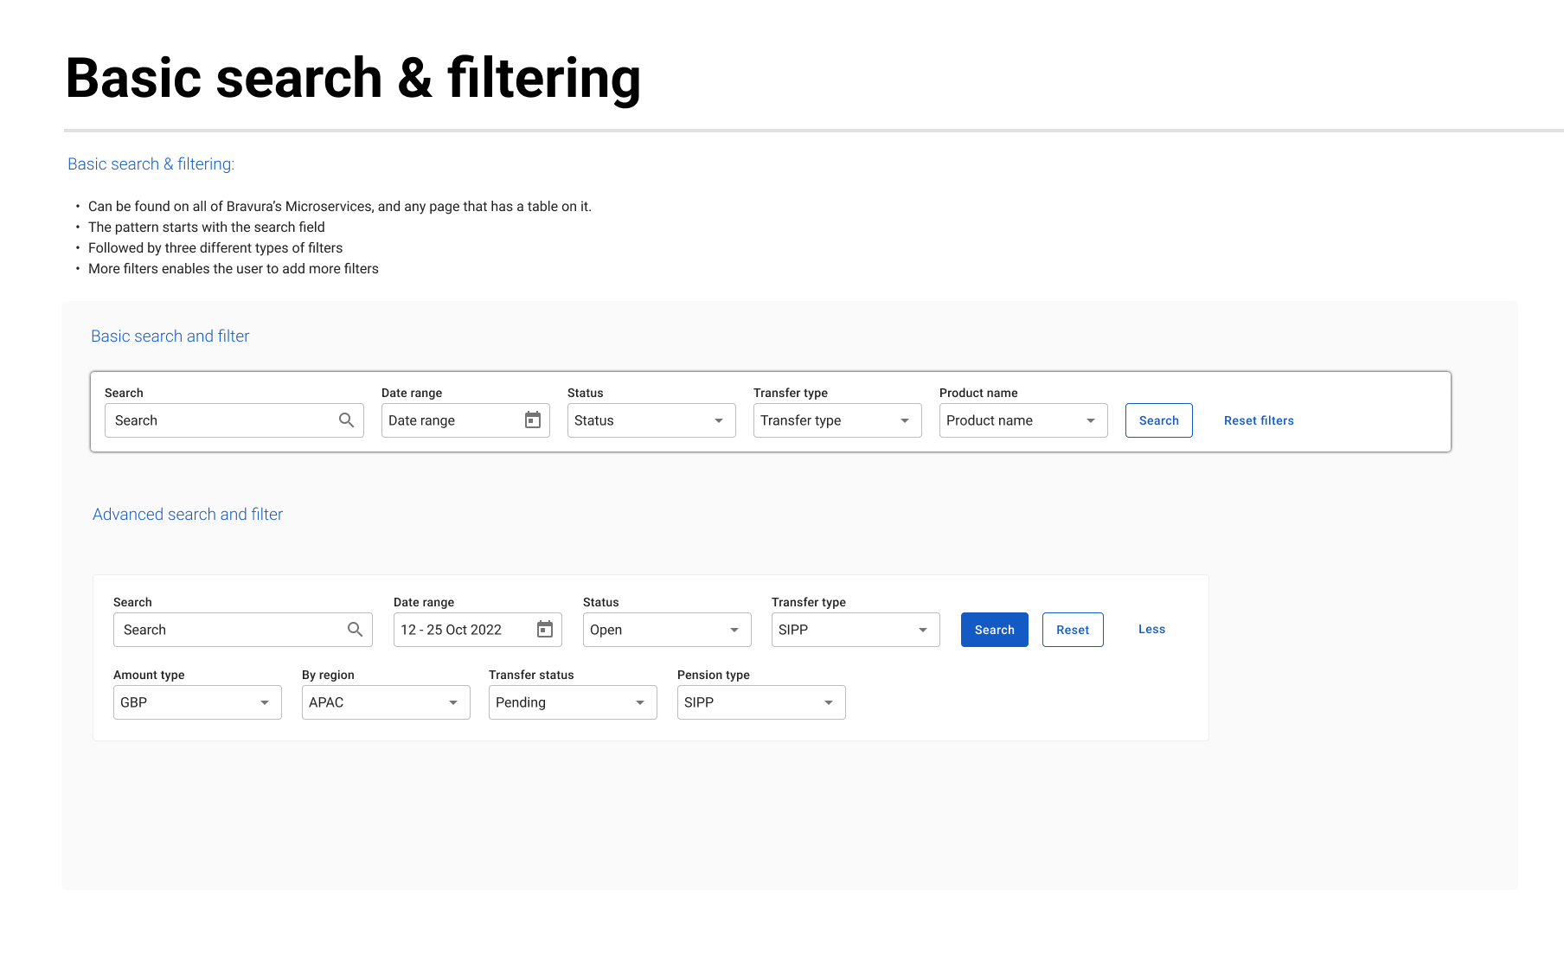Click the 'Transfer status' label
1564x961 pixels.
(531, 675)
